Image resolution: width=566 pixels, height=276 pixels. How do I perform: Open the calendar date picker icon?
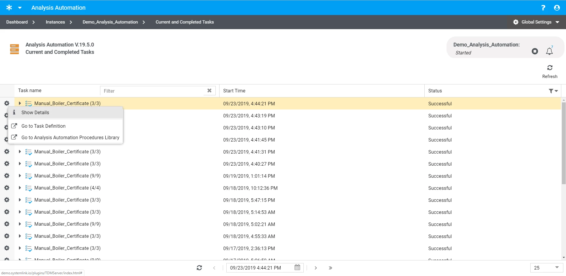pos(297,267)
